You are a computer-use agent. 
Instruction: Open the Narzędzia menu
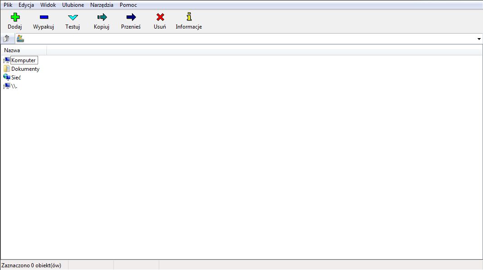coord(102,5)
